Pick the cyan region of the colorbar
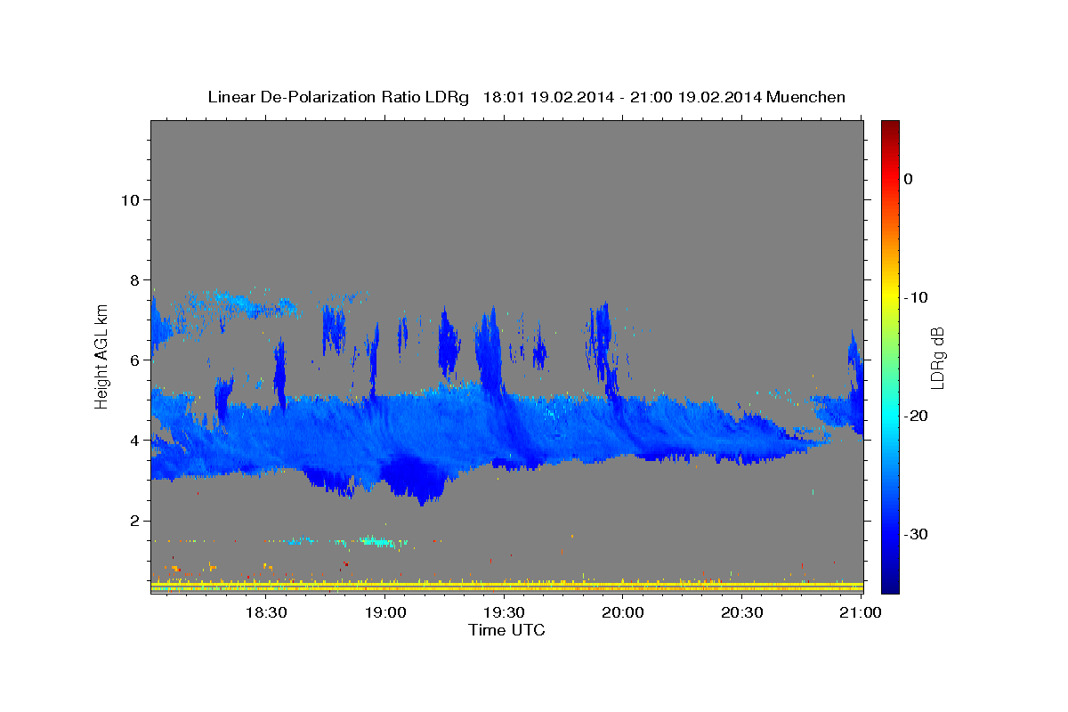Screen dimensions: 1068x712 coord(890,416)
